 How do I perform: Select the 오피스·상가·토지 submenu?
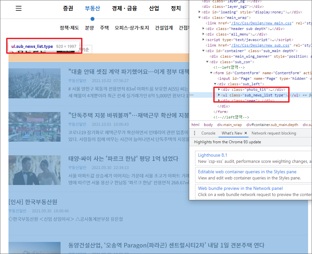(x=132, y=28)
